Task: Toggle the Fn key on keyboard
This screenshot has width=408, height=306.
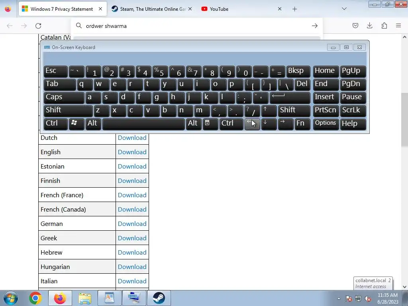Action: tap(302, 124)
